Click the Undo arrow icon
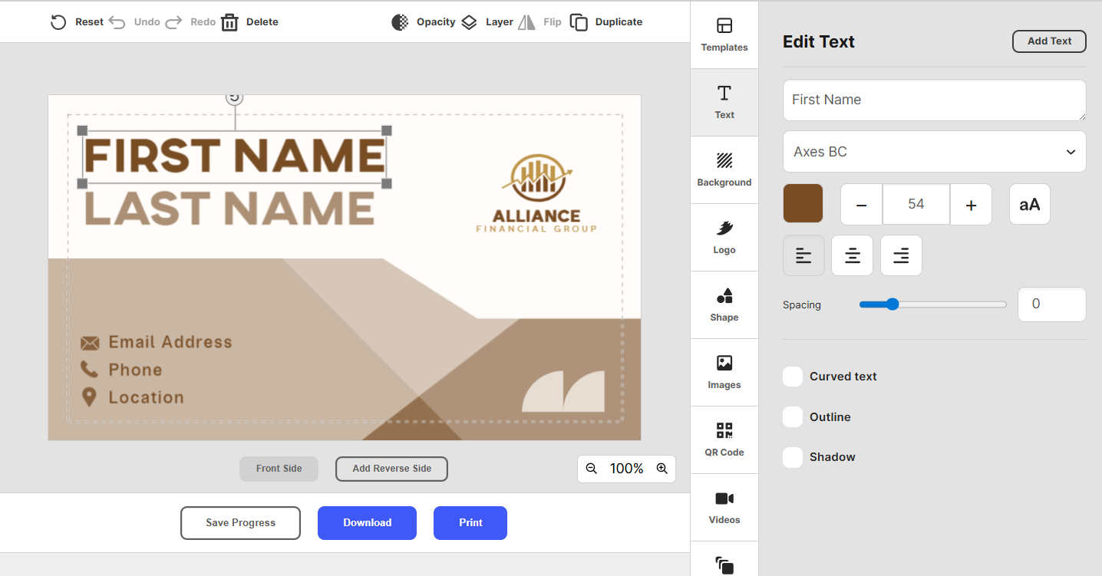 tap(117, 22)
